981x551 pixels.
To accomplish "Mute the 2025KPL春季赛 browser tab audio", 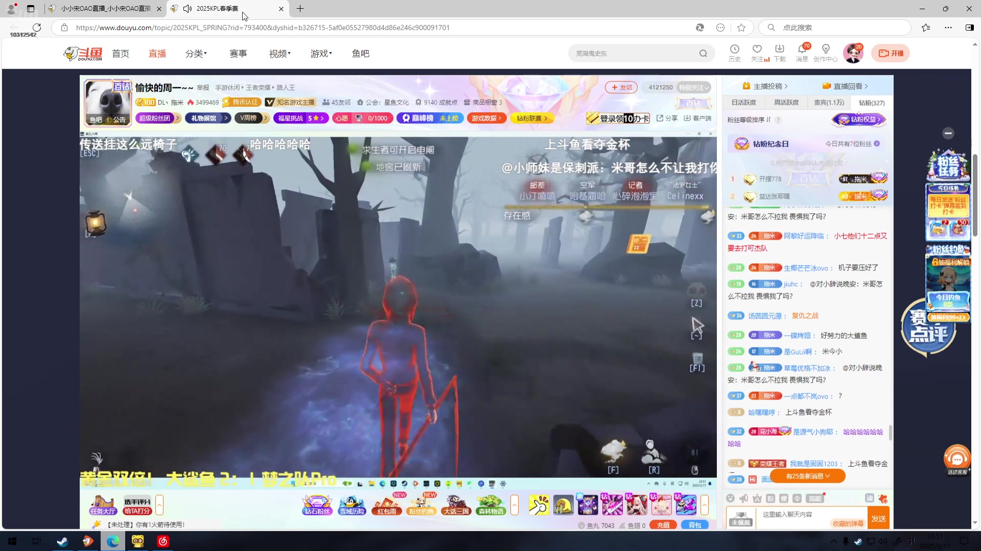I will coord(188,9).
